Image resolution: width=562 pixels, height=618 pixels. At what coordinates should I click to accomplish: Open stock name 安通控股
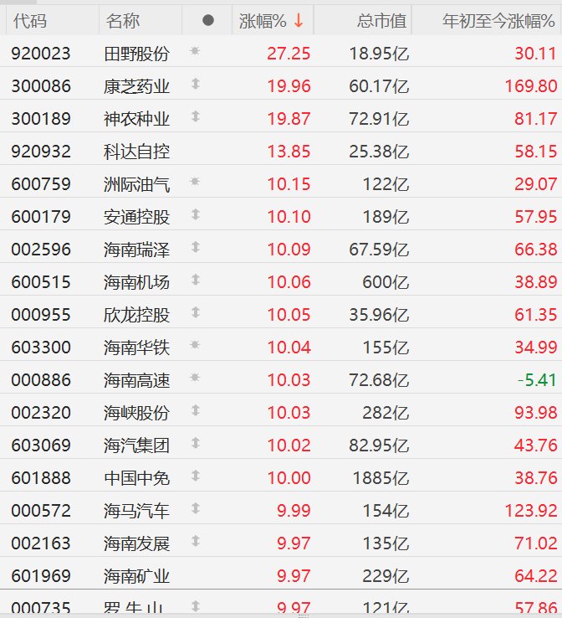[136, 217]
